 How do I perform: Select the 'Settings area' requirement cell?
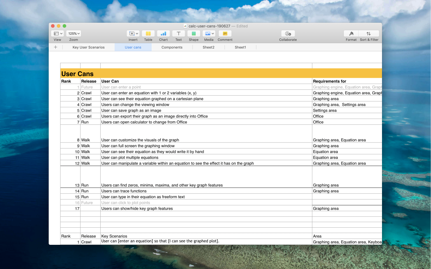347,110
